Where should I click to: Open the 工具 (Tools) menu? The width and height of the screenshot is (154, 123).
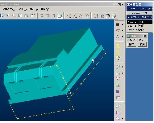(x=23, y=9)
